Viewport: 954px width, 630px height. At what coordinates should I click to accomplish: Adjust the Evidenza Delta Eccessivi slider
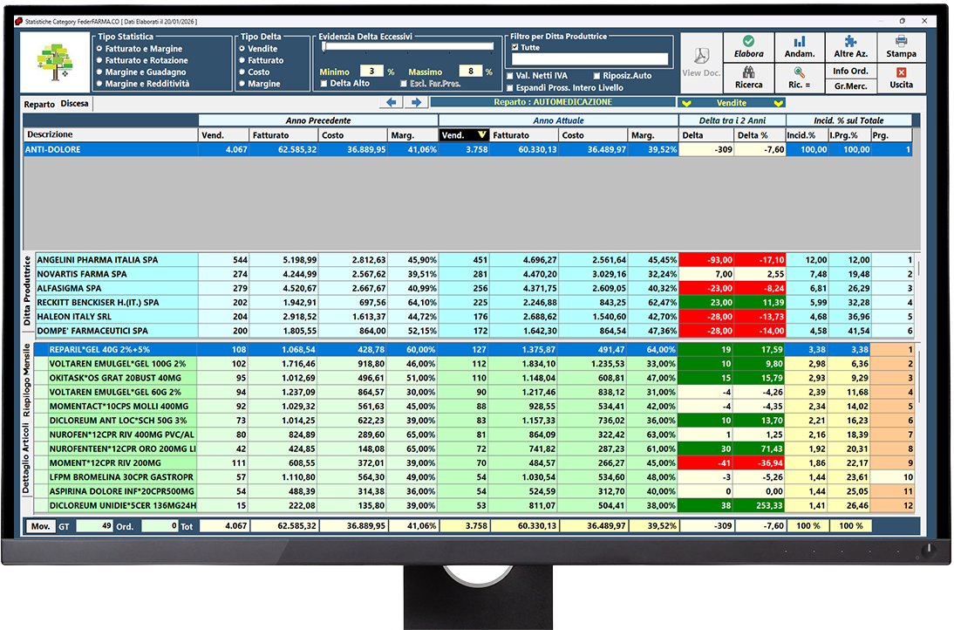click(324, 49)
